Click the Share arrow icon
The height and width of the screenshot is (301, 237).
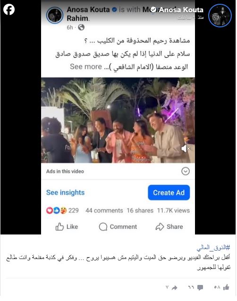coord(160,227)
